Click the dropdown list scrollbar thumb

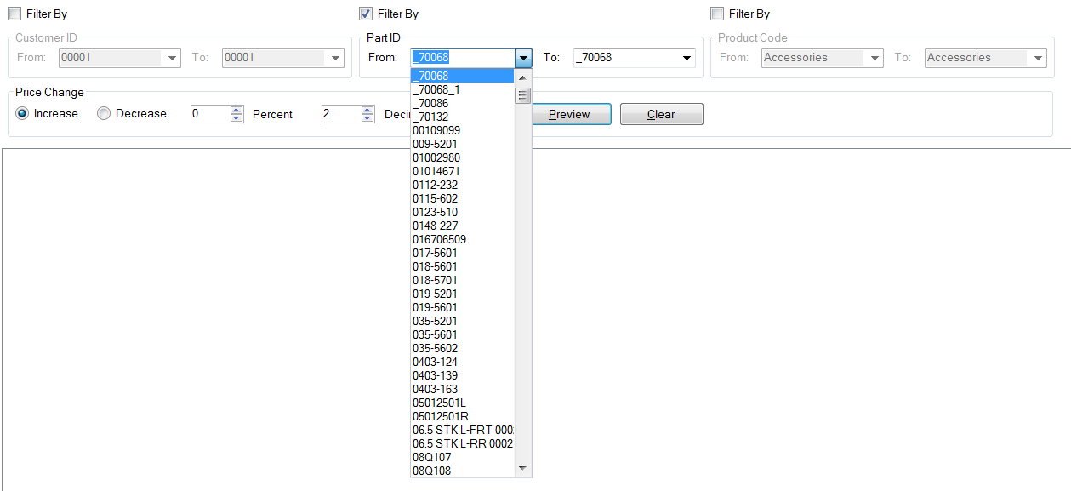click(x=523, y=95)
